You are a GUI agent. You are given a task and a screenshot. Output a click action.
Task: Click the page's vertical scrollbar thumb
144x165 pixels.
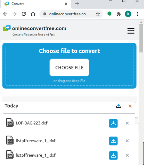point(141,38)
